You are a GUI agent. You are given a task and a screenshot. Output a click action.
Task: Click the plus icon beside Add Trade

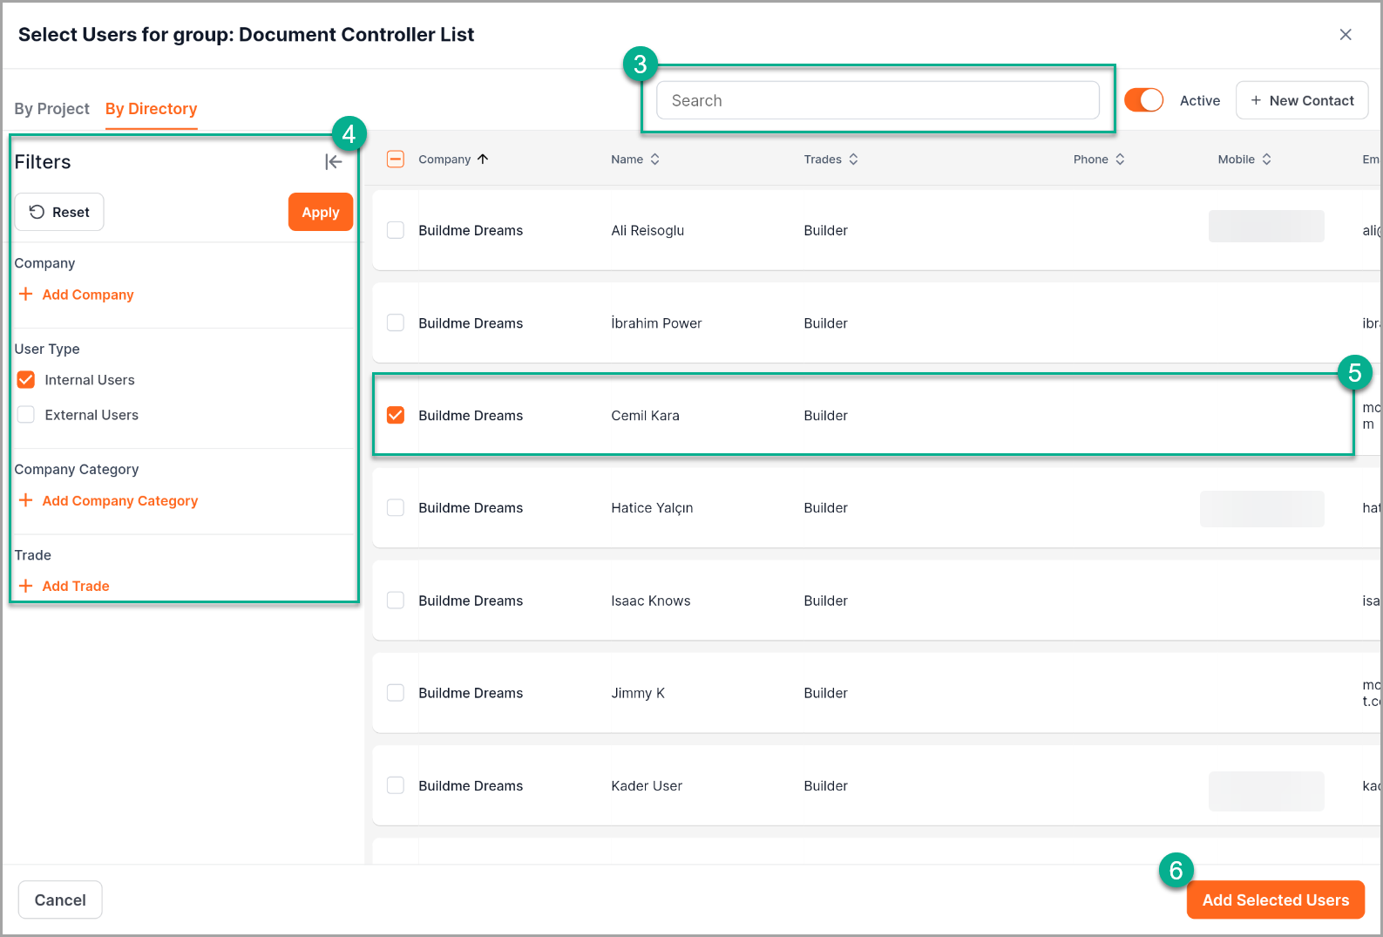click(x=26, y=586)
